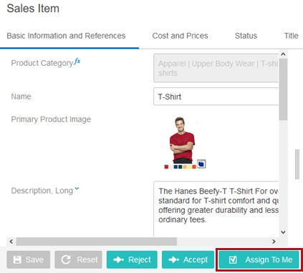Click into the Name field containing T-Shirt

(216, 96)
